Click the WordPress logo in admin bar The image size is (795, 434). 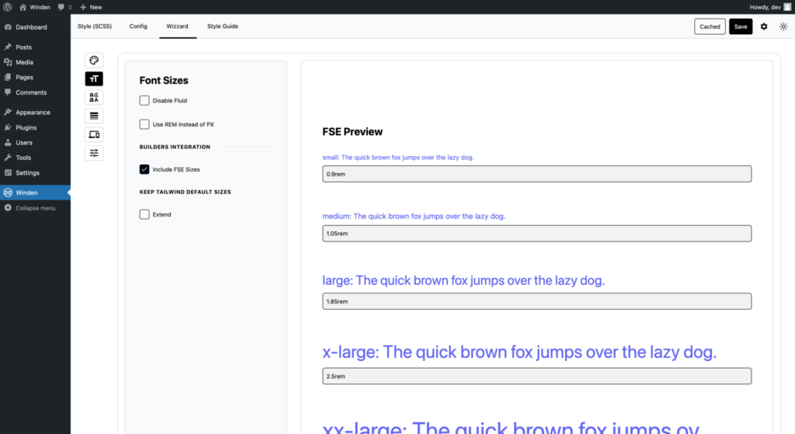coord(8,7)
